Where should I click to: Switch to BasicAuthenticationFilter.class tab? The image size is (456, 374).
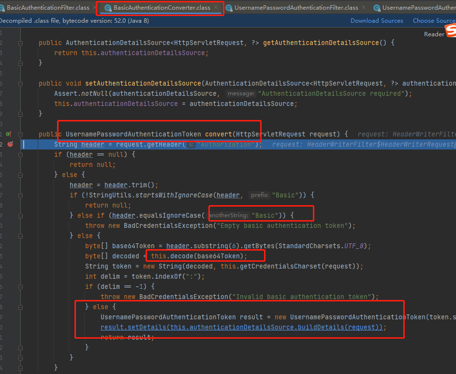tap(48, 8)
